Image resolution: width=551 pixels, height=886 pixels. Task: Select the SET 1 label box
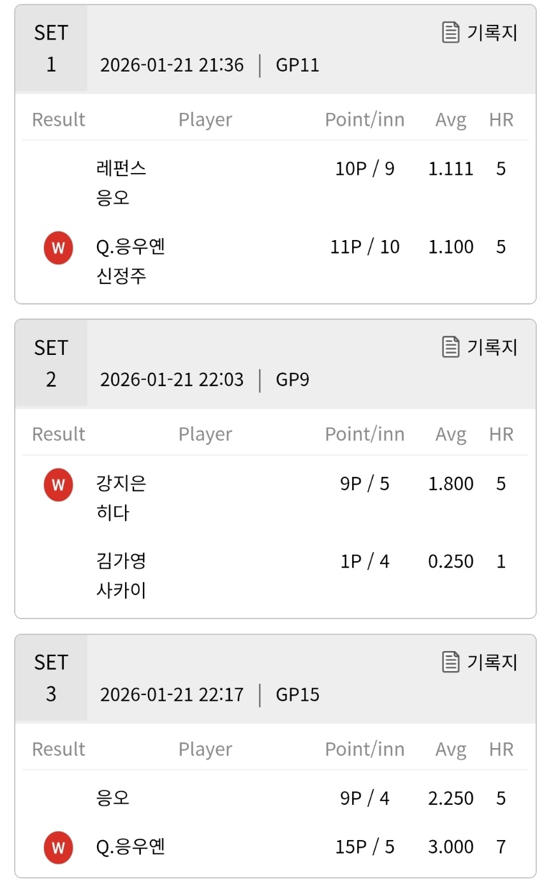tap(51, 49)
